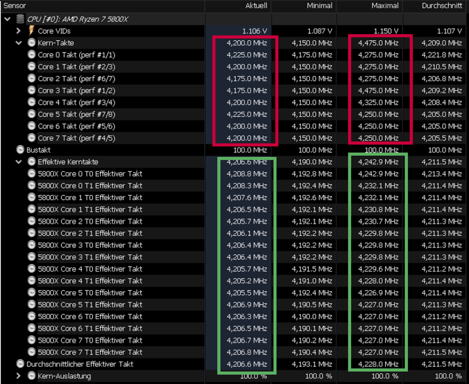The image size is (469, 384).
Task: Click the Core 5 T0 maximum 4,226.9 MHz
Action: point(378,293)
